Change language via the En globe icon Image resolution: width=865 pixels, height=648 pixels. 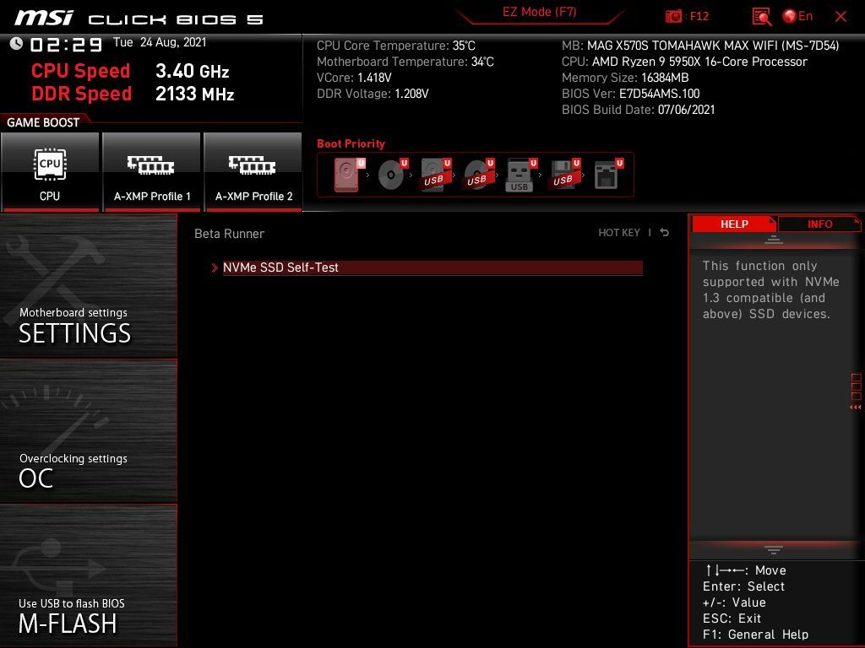[x=797, y=17]
